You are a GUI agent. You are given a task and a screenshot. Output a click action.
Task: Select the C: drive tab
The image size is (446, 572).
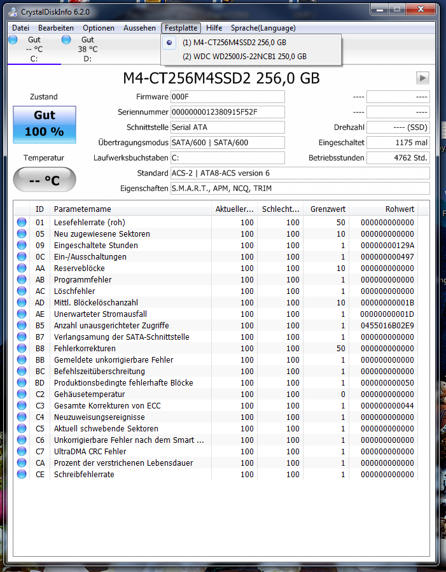[x=34, y=49]
